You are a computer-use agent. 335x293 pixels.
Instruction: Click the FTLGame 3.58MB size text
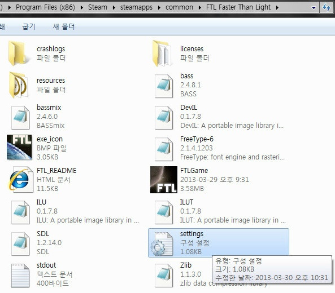[x=192, y=189]
